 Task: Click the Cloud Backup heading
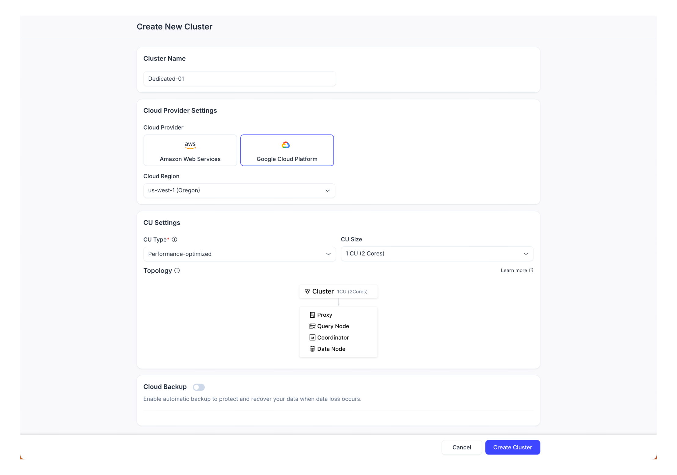(x=165, y=387)
